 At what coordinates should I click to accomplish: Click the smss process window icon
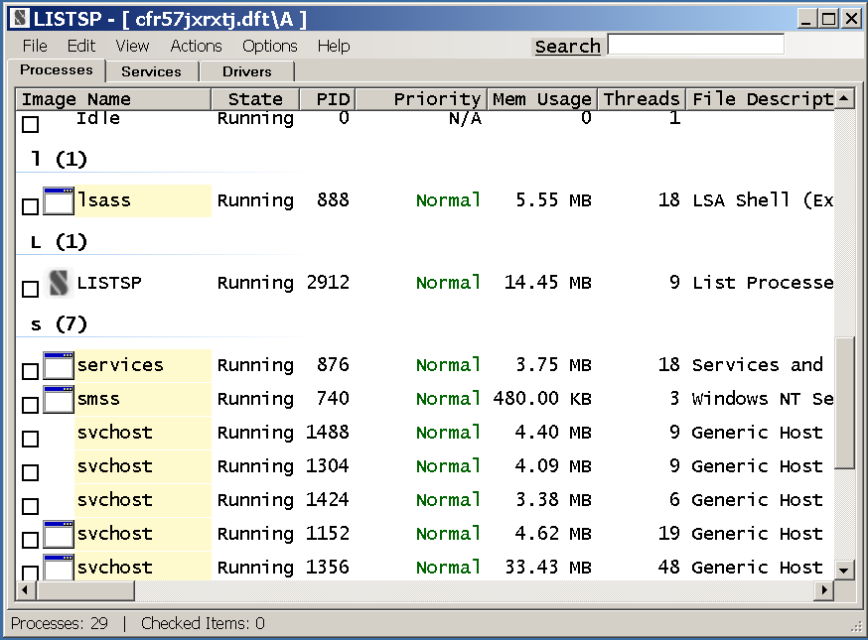59,399
